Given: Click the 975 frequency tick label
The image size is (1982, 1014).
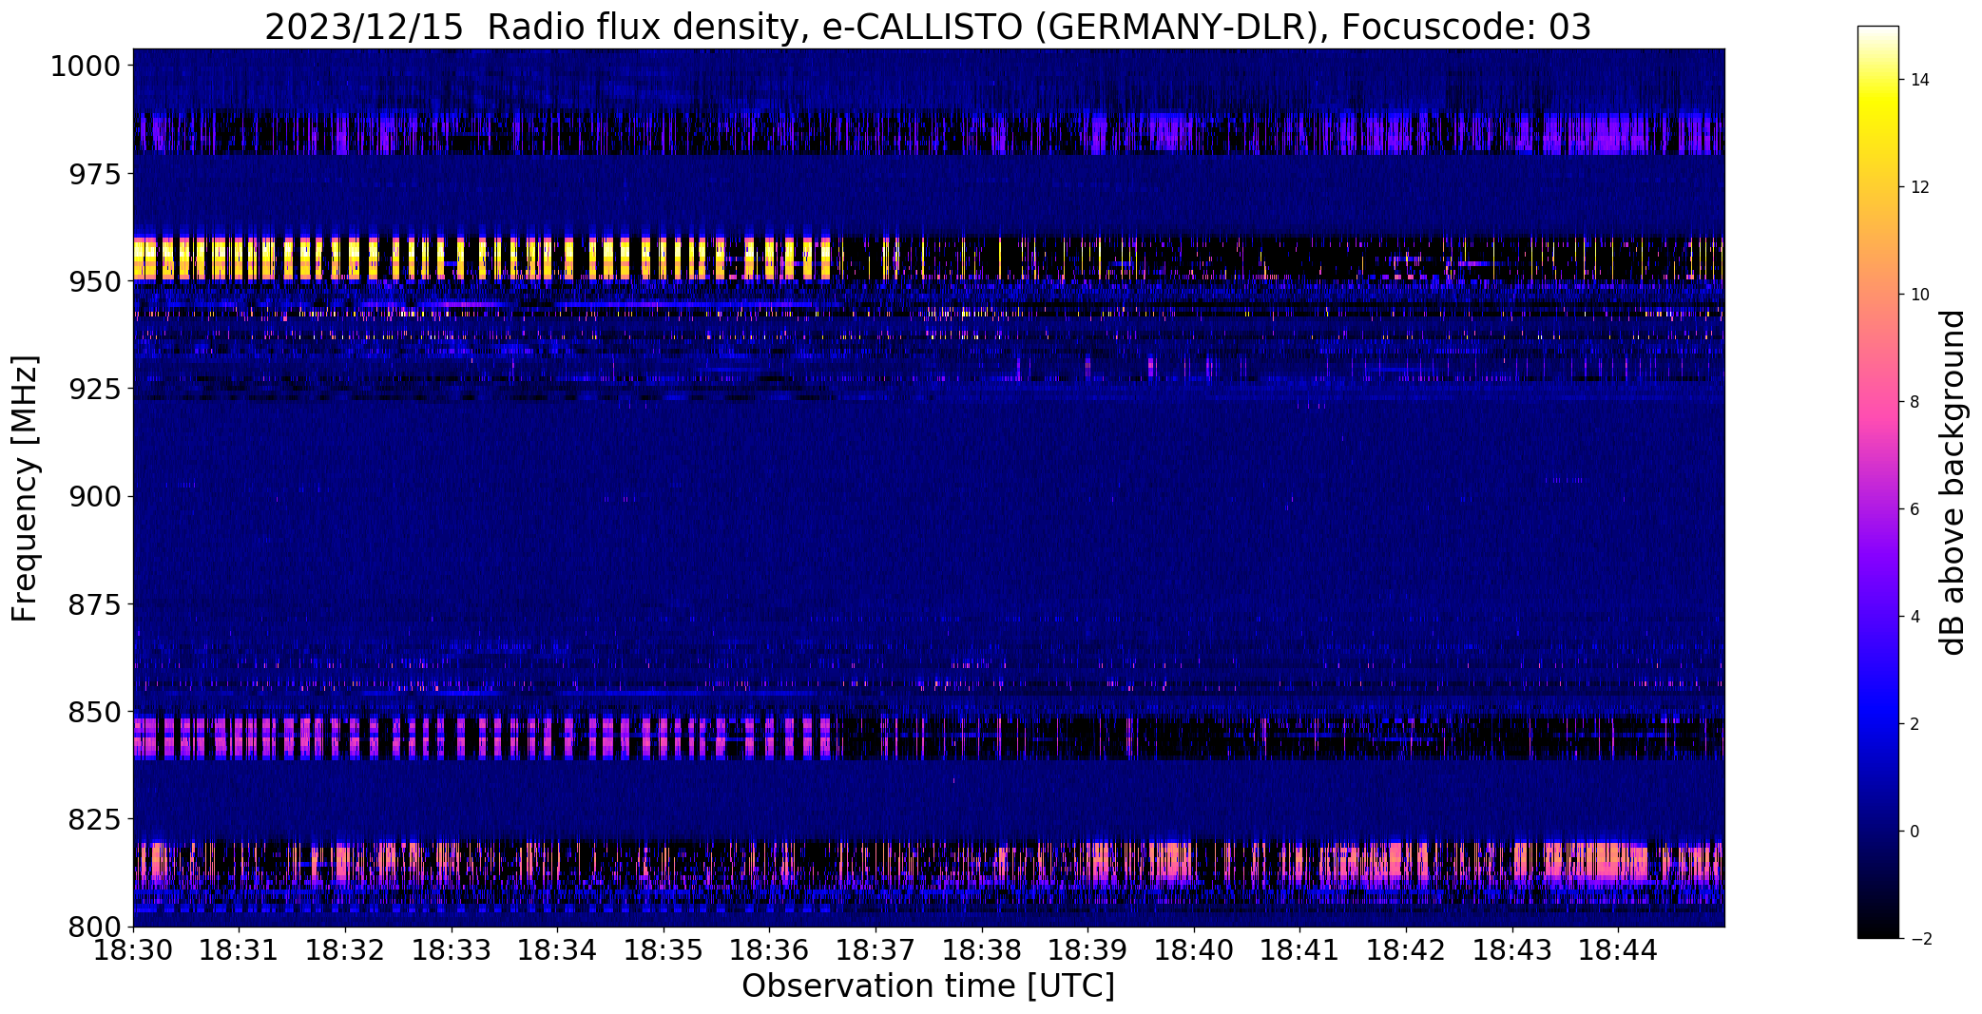Looking at the screenshot, I should coord(94,175).
